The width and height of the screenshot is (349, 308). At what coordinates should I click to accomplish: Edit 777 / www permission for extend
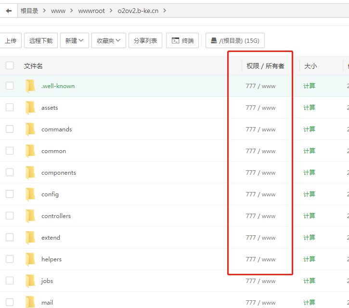pos(260,237)
